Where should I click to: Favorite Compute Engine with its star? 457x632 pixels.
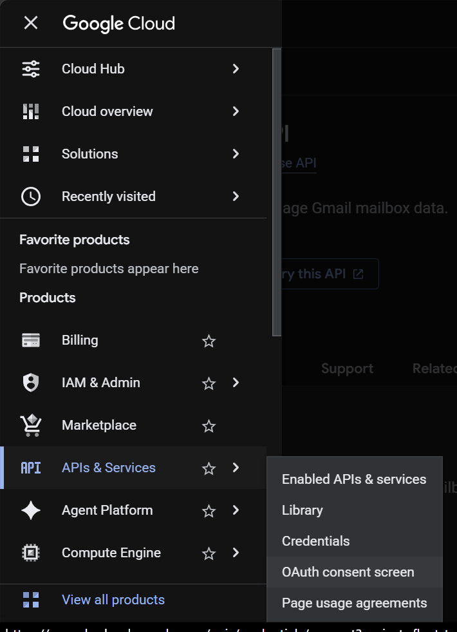209,553
